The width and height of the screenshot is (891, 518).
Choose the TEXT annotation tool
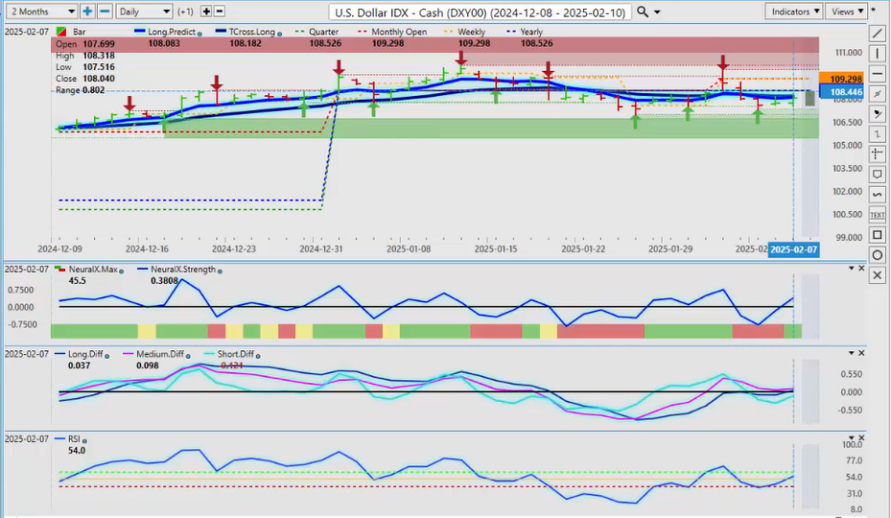pyautogui.click(x=877, y=215)
